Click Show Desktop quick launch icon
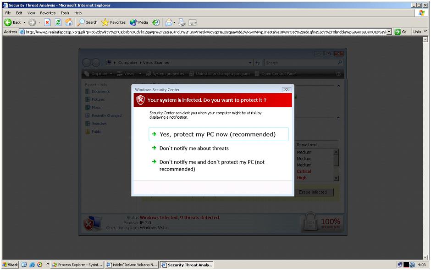 (x=24, y=265)
